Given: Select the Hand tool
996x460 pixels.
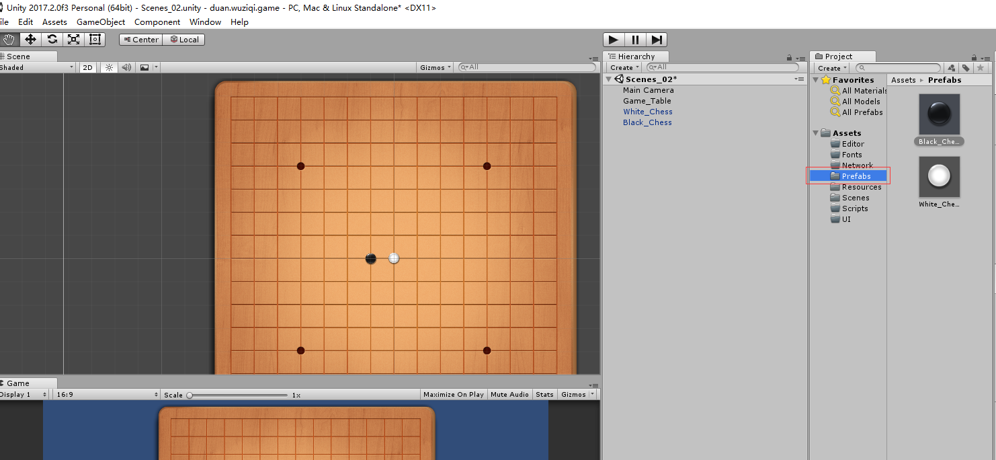Looking at the screenshot, I should (9, 39).
